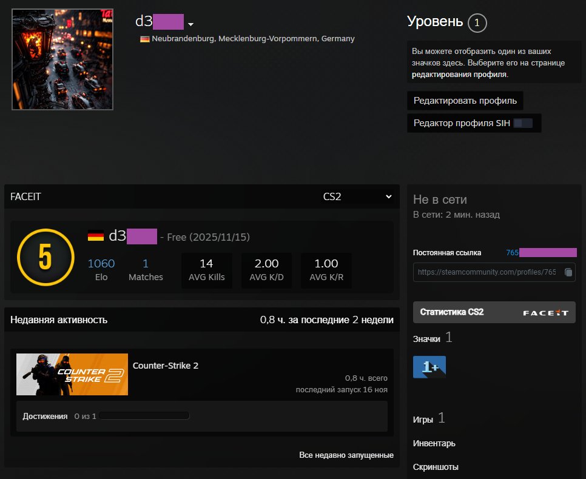The image size is (586, 479).
Task: Click the Уровень 1 level circle
Action: [477, 23]
